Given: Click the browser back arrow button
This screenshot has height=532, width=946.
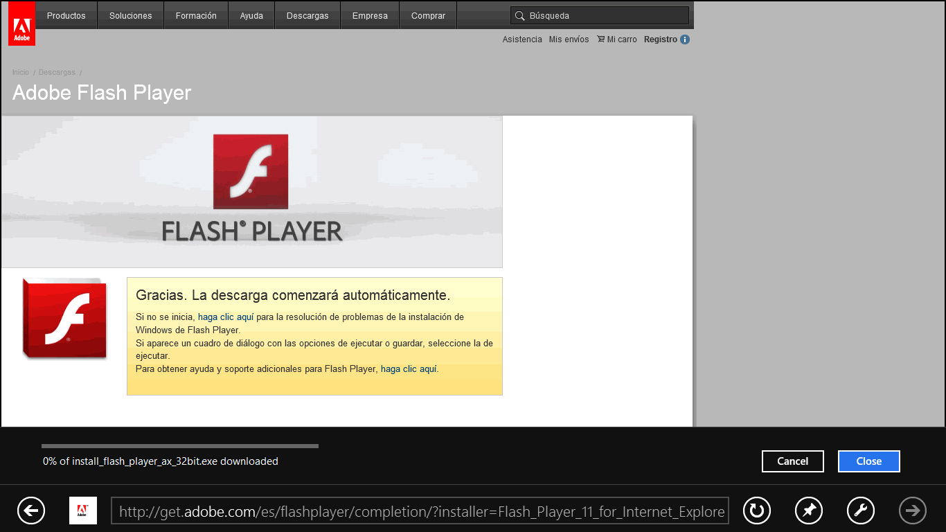Looking at the screenshot, I should 31,511.
